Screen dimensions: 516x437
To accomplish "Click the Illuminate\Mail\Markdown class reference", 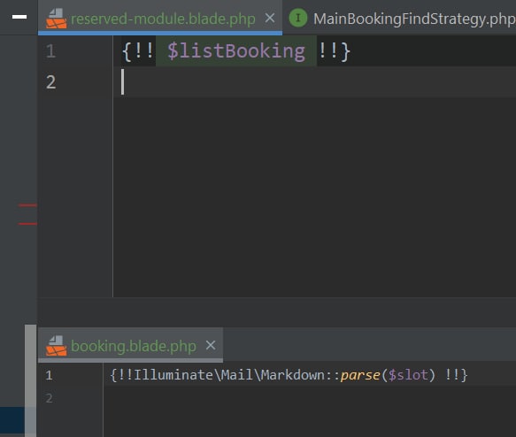I will [229, 375].
